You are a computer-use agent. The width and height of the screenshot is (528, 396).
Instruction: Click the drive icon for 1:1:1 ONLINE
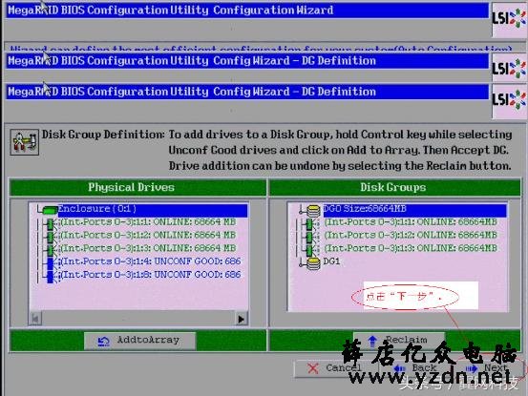[x=51, y=223]
